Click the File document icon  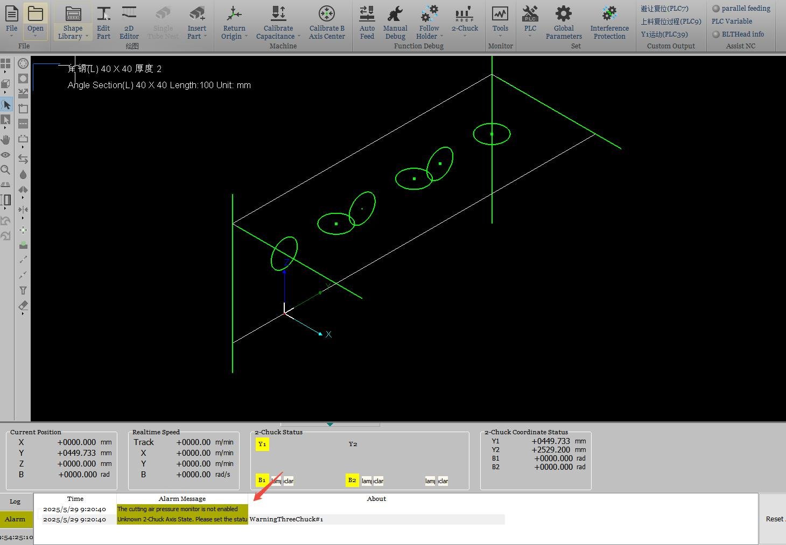point(11,14)
